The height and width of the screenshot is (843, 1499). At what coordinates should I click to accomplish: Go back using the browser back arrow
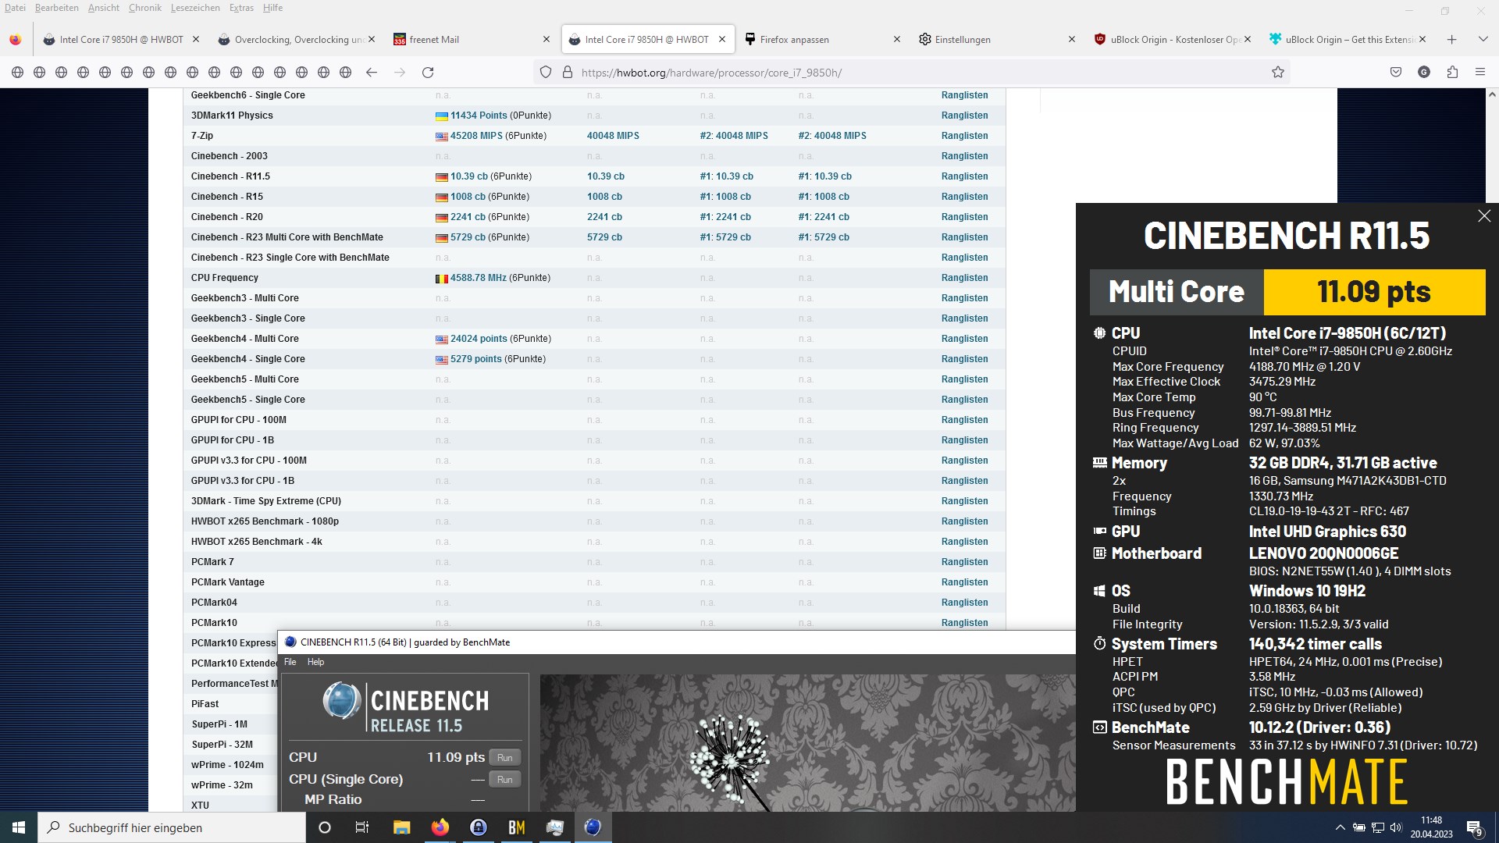(x=372, y=73)
